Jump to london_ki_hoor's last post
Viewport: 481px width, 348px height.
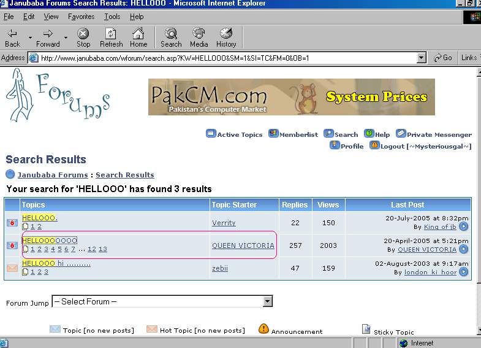(x=463, y=272)
